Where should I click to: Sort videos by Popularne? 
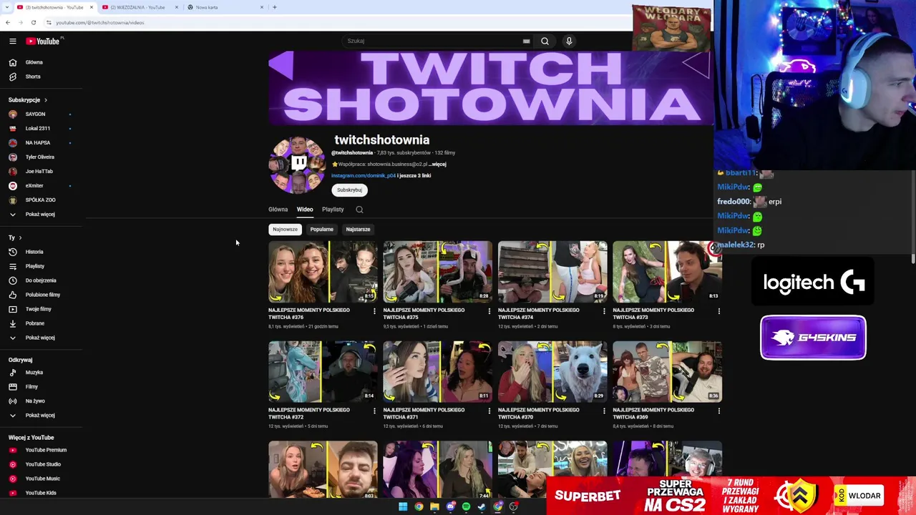pyautogui.click(x=321, y=230)
